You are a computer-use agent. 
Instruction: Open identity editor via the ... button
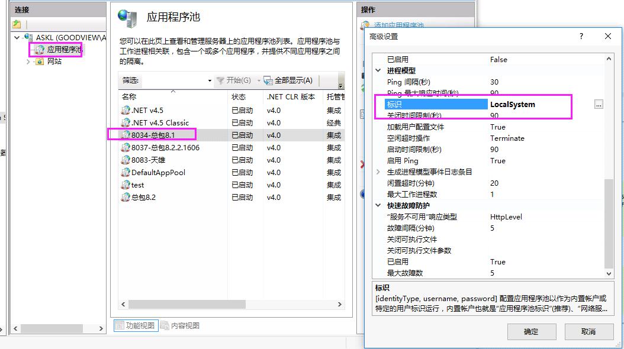coord(599,105)
